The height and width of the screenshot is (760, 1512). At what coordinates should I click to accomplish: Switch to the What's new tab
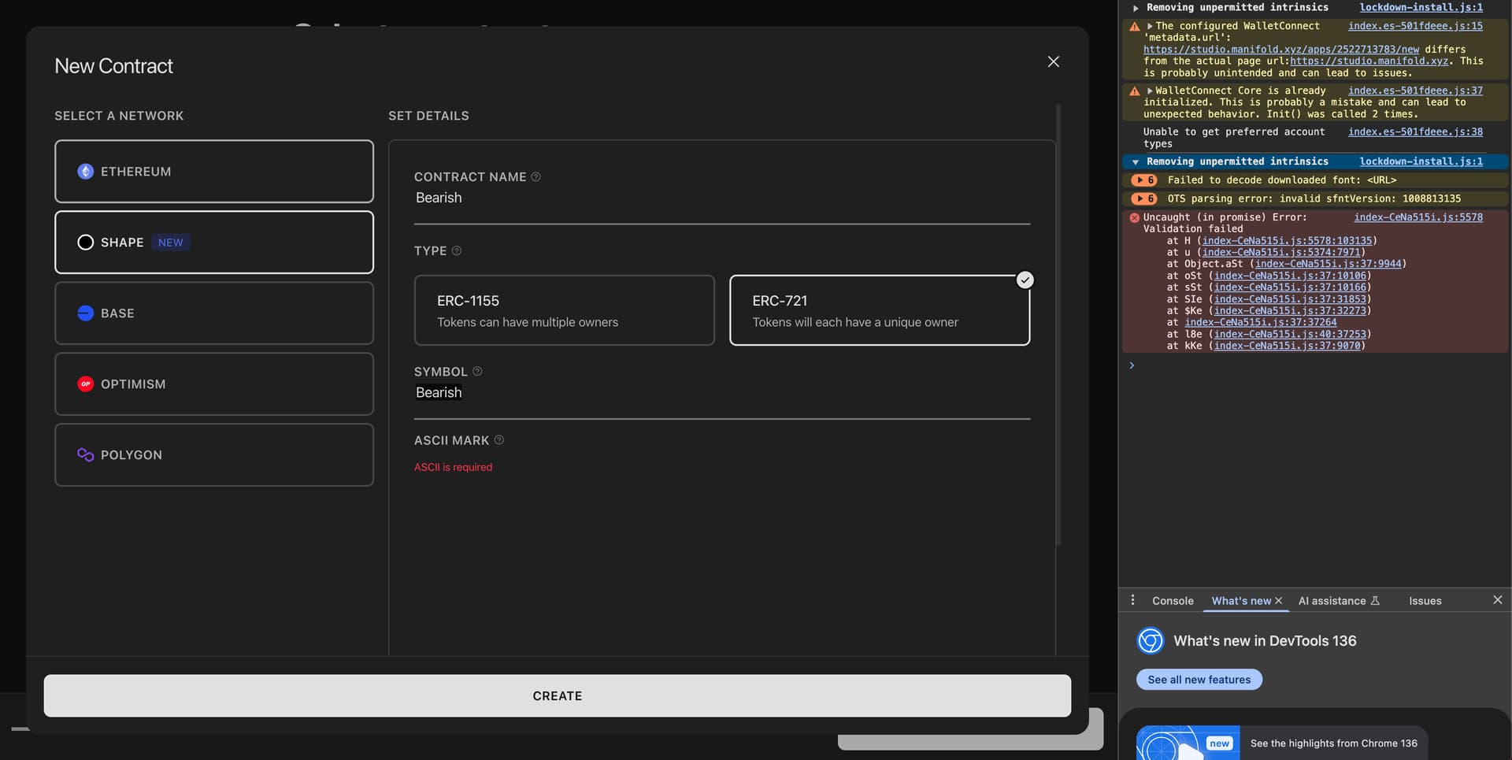click(x=1241, y=601)
